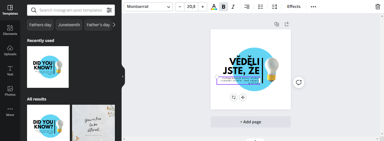Change the text alignment
The image size is (384, 141).
(247, 7)
